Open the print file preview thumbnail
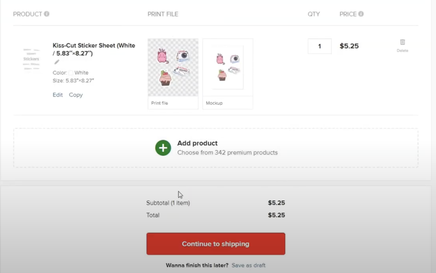436x273 pixels. click(173, 67)
